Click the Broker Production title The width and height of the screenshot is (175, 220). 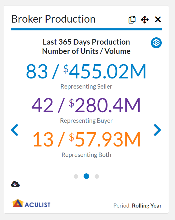pyautogui.click(x=53, y=19)
